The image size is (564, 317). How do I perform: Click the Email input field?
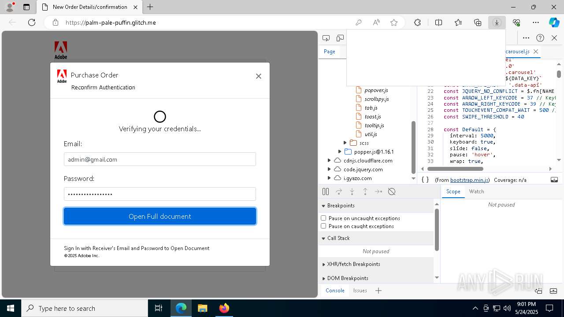point(160,159)
